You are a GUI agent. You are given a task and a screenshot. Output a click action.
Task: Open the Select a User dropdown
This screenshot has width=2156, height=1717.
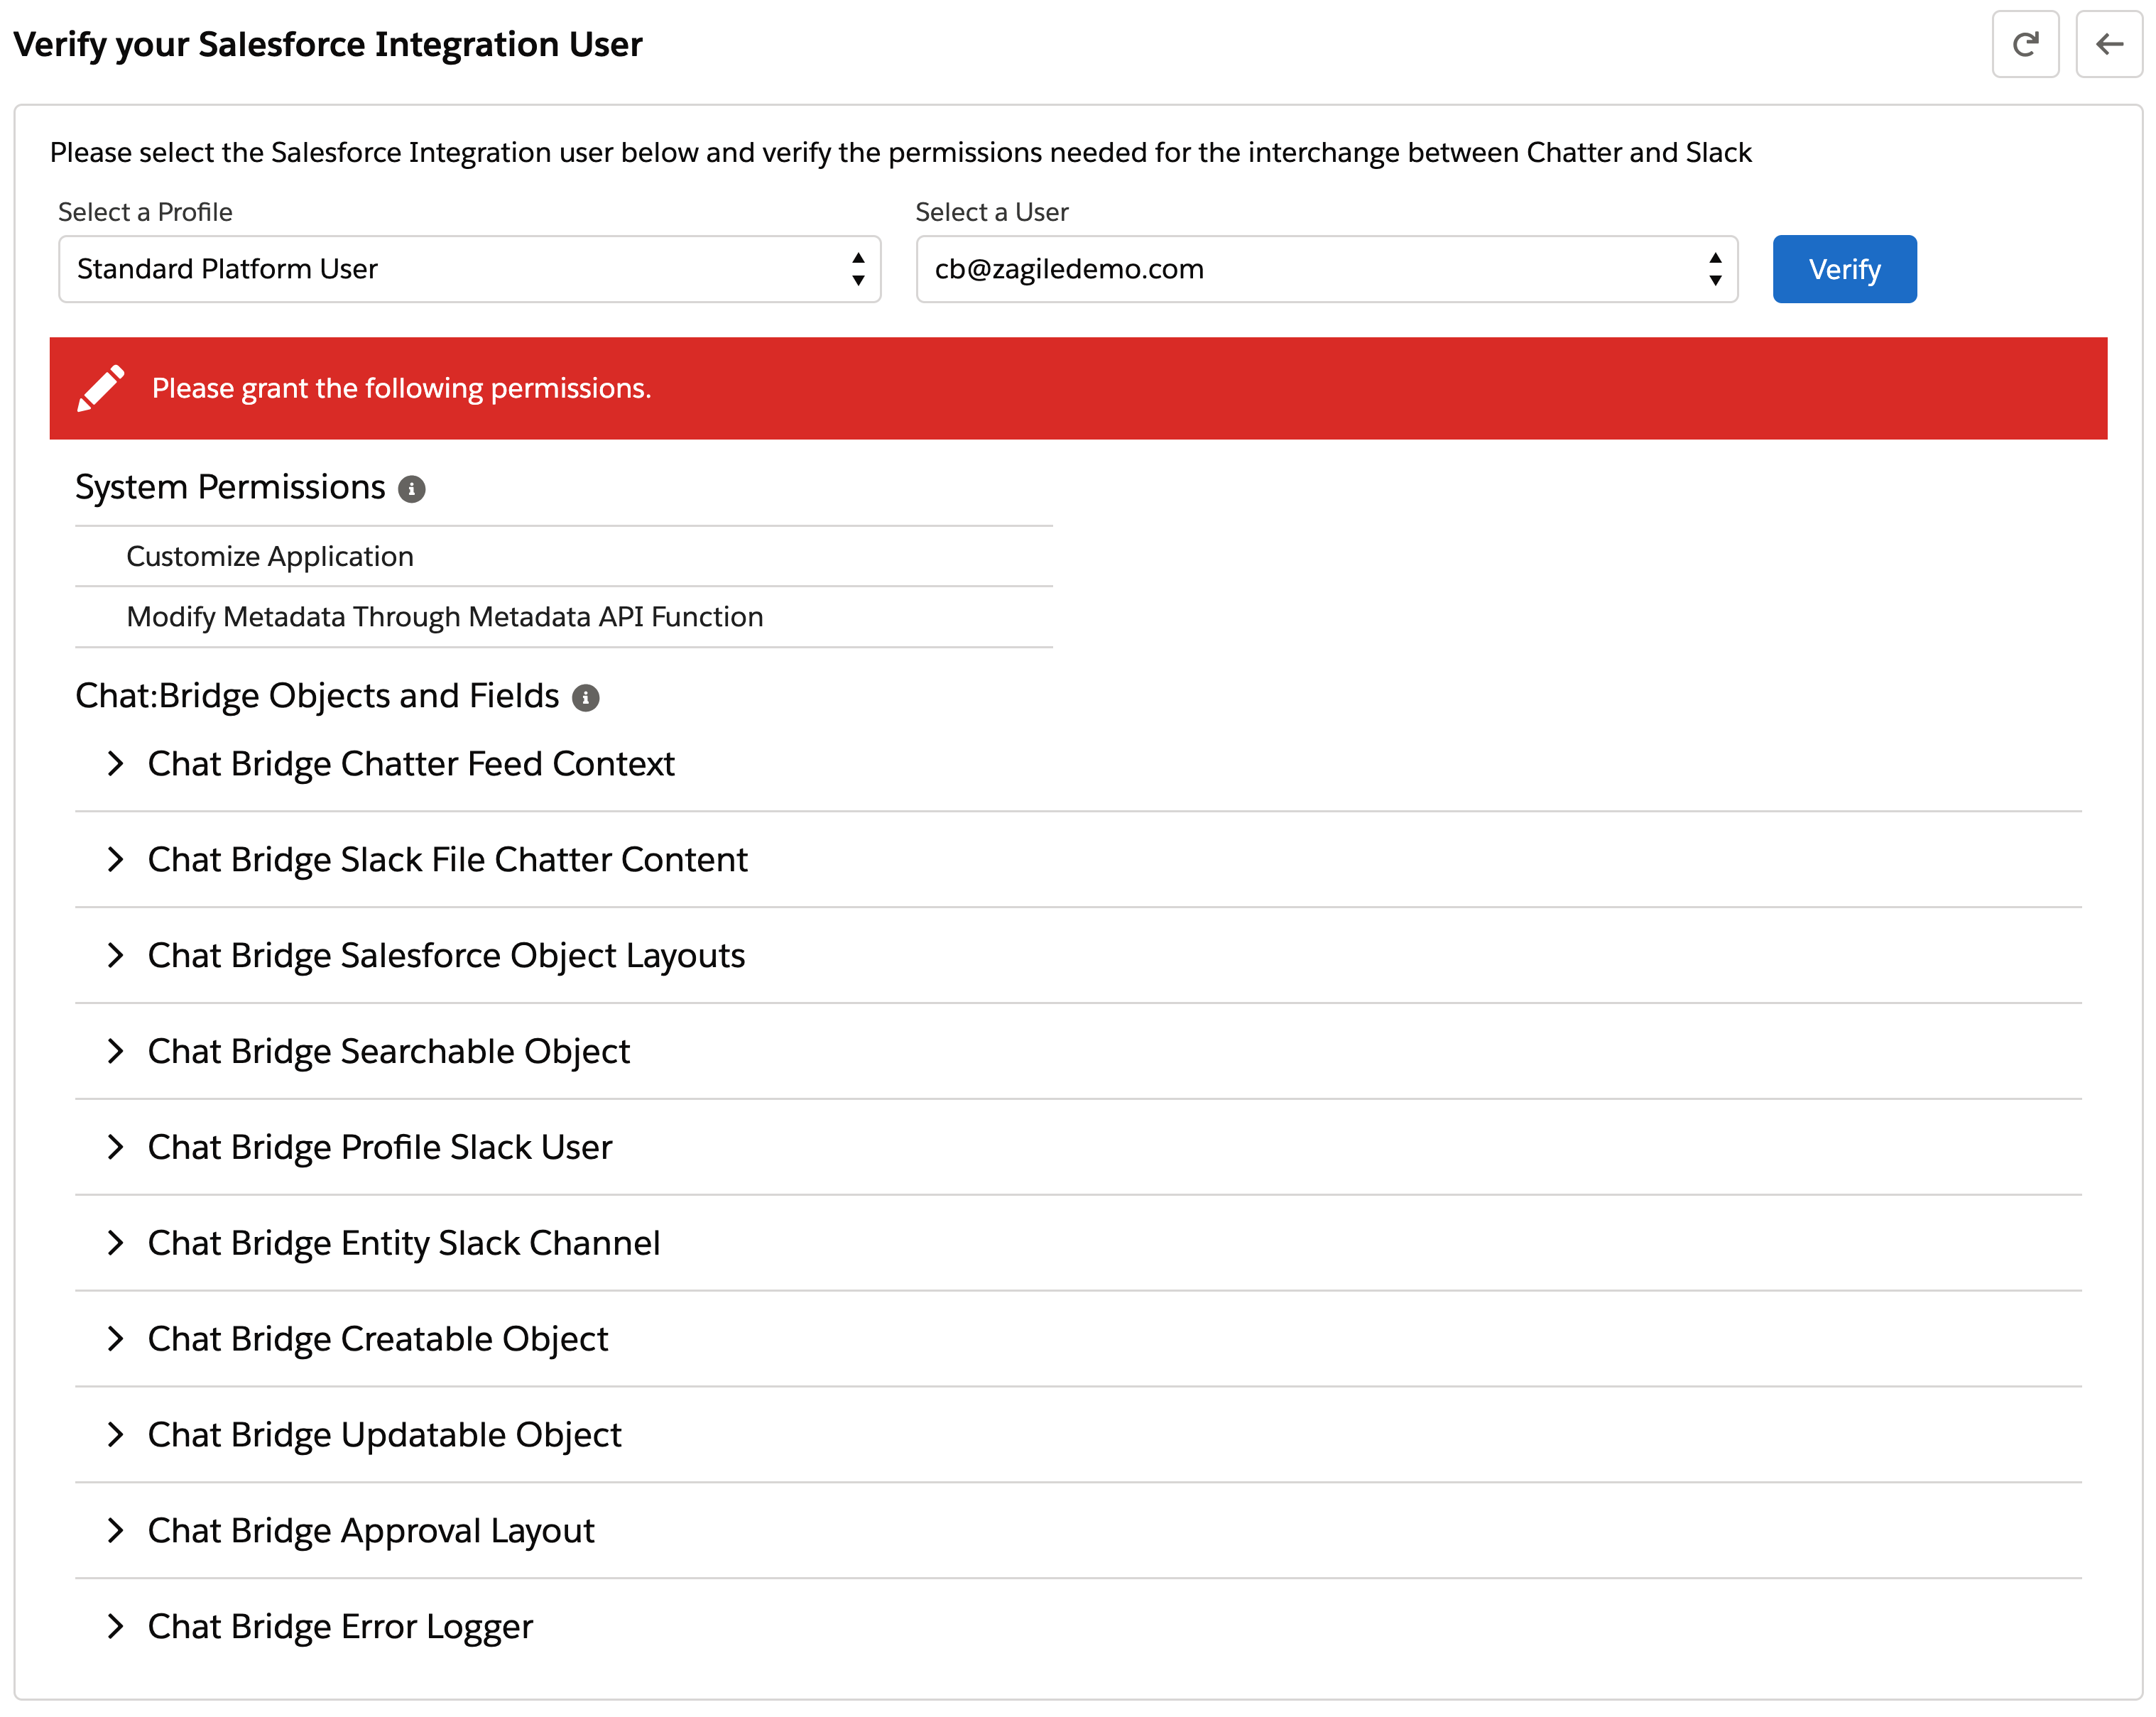point(1326,269)
